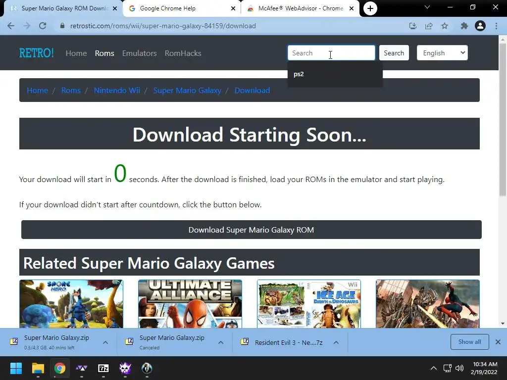Expand options for downloading Super Mario Galaxy.zip
The image size is (507, 380).
(x=105, y=342)
